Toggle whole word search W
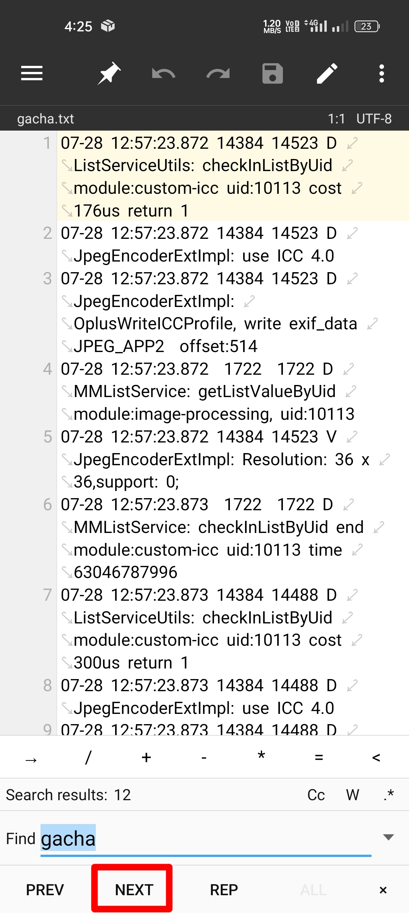This screenshot has height=913, width=409. [x=353, y=795]
